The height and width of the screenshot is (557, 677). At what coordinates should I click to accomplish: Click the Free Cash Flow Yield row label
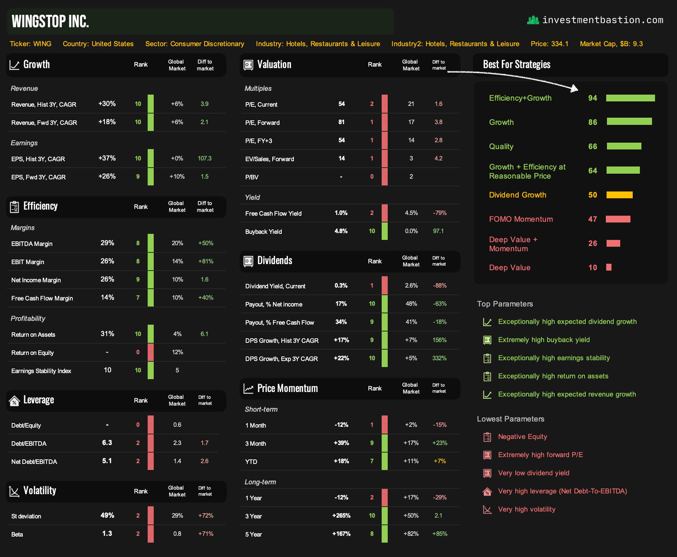click(x=273, y=213)
